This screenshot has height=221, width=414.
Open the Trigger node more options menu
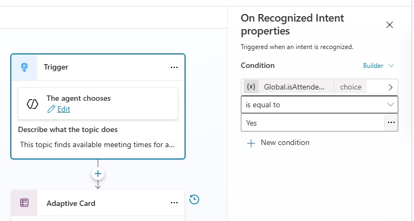(x=174, y=67)
